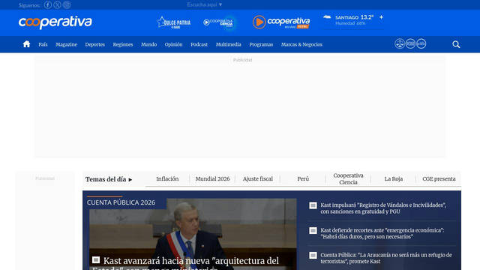Select the Ajuste fiscal topic
The width and height of the screenshot is (480, 270).
(258, 178)
